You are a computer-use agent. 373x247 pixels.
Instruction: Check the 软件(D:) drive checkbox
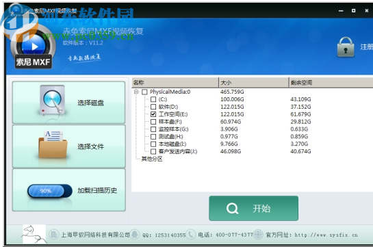(153, 107)
